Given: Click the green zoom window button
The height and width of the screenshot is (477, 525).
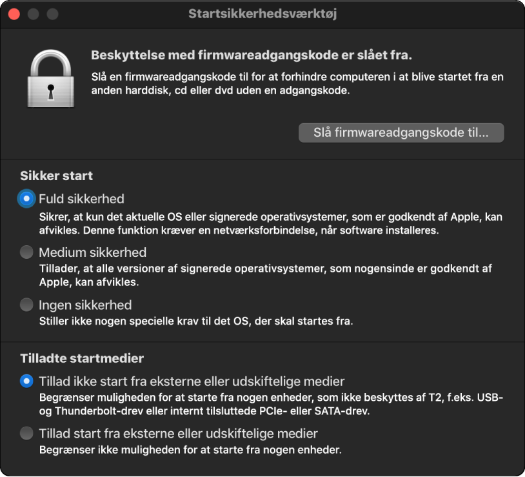Looking at the screenshot, I should pyautogui.click(x=52, y=13).
